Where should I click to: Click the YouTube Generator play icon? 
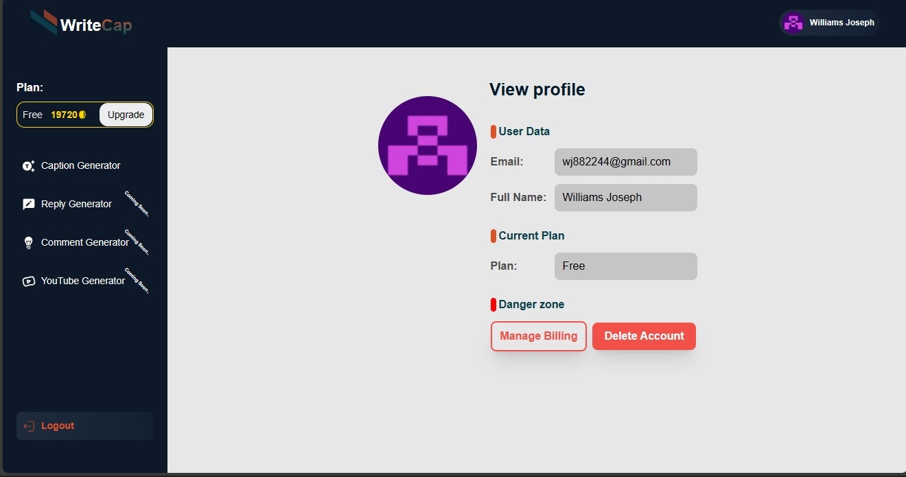(28, 281)
